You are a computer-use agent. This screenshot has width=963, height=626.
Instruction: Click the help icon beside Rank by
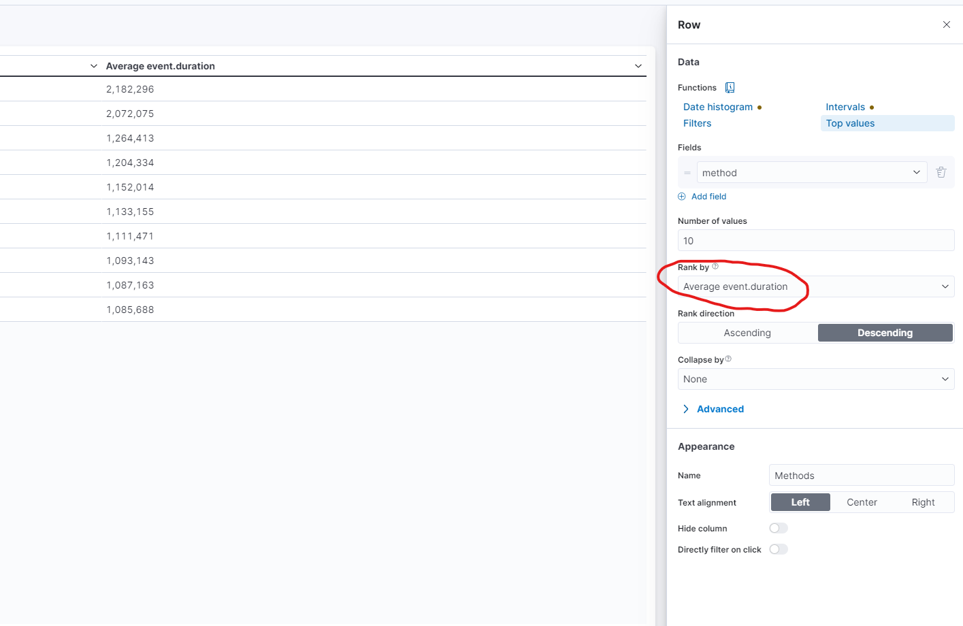(715, 266)
